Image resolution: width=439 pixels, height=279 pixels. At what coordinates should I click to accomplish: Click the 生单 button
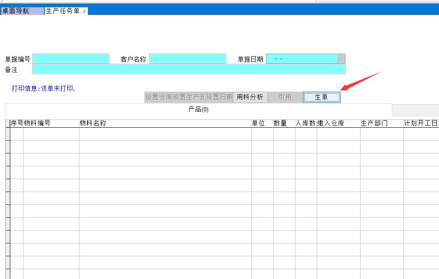pos(322,97)
